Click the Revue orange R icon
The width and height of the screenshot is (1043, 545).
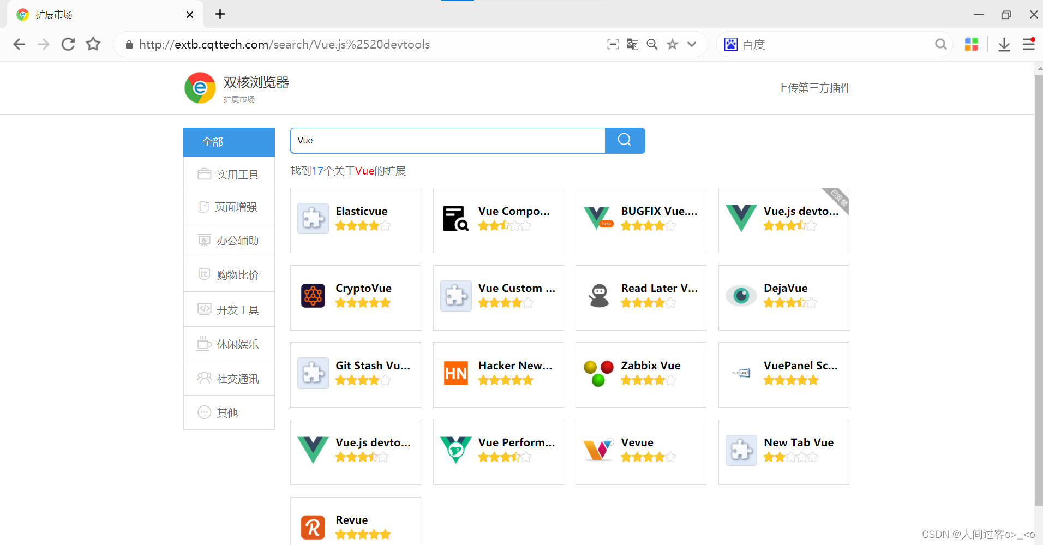point(313,528)
